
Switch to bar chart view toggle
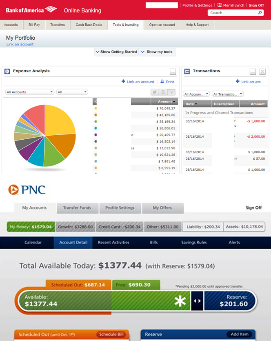click(171, 92)
